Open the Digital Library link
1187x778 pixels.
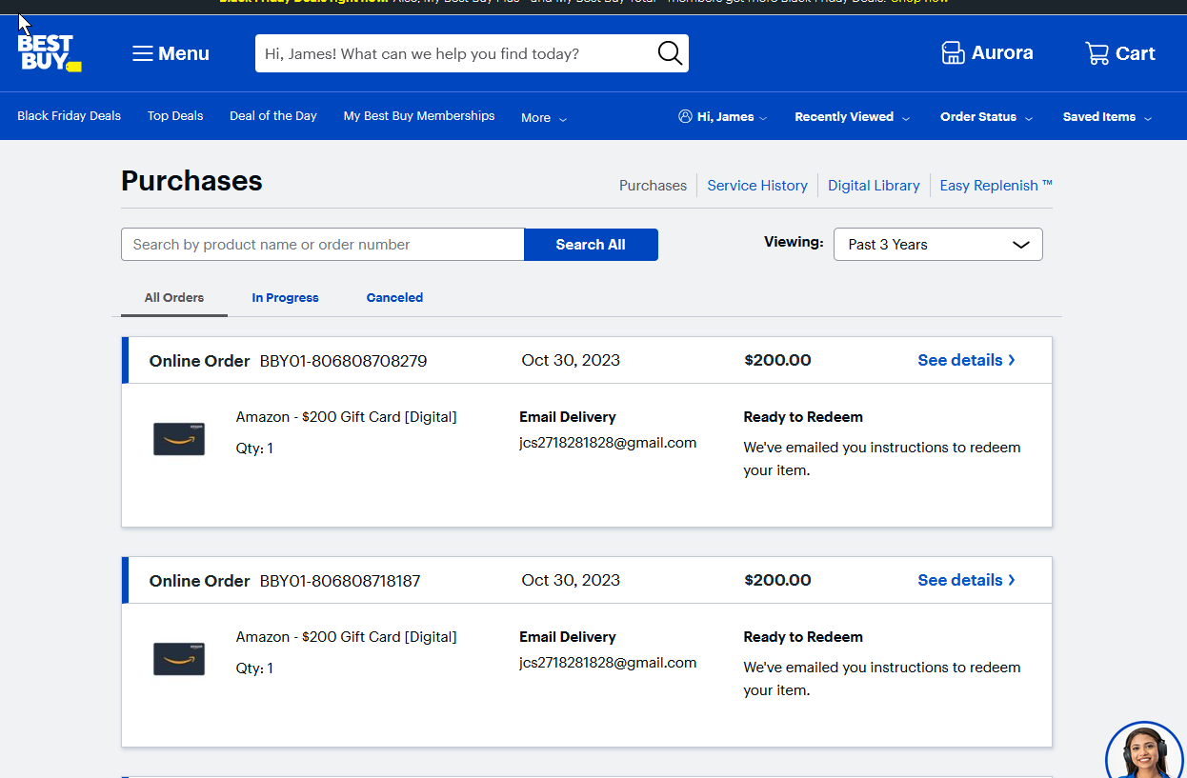[874, 186]
